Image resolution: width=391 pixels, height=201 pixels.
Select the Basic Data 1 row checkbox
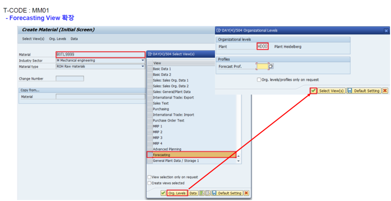click(x=150, y=69)
